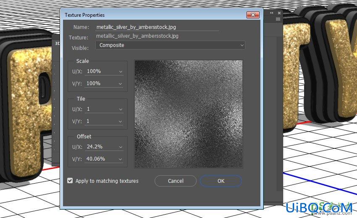
Task: Click the Texture file name text
Action: click(x=137, y=36)
